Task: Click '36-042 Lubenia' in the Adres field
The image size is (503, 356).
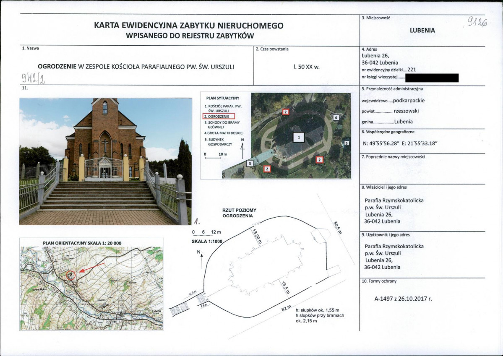Action: 380,62
